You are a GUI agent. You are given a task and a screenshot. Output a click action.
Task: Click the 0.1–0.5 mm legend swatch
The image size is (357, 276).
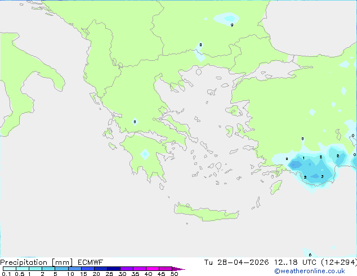pyautogui.click(x=10, y=269)
